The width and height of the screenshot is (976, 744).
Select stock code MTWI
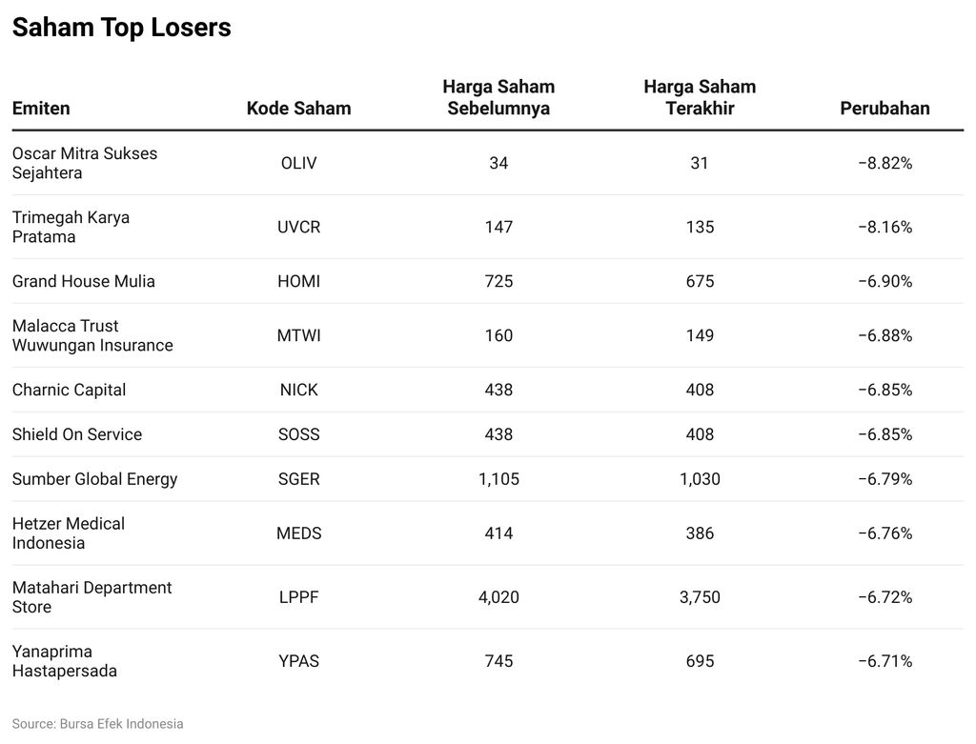(x=299, y=335)
